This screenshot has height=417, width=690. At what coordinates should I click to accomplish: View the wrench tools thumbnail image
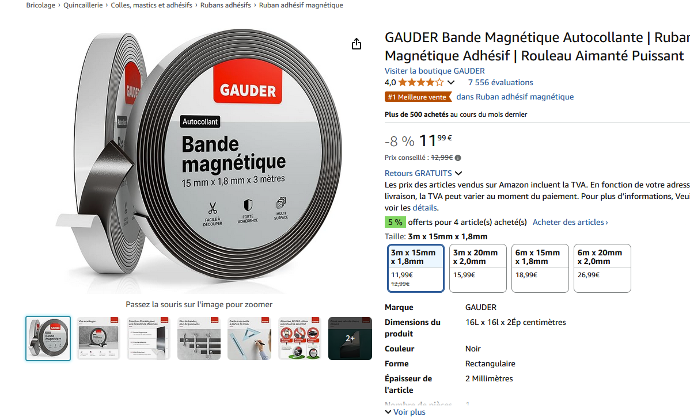coord(199,338)
